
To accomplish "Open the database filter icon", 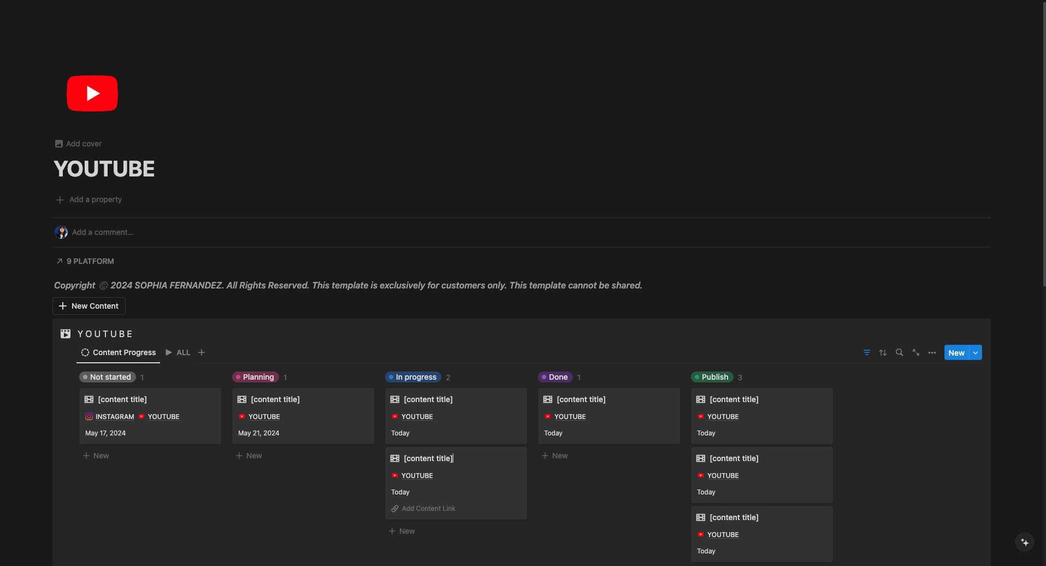I will [x=867, y=352].
